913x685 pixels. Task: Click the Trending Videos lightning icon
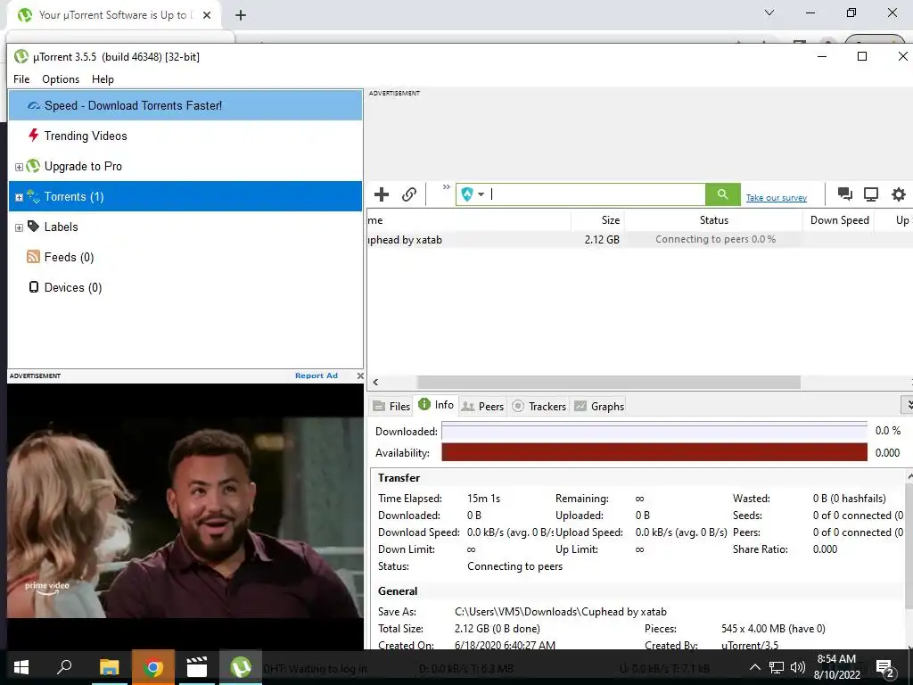[33, 136]
